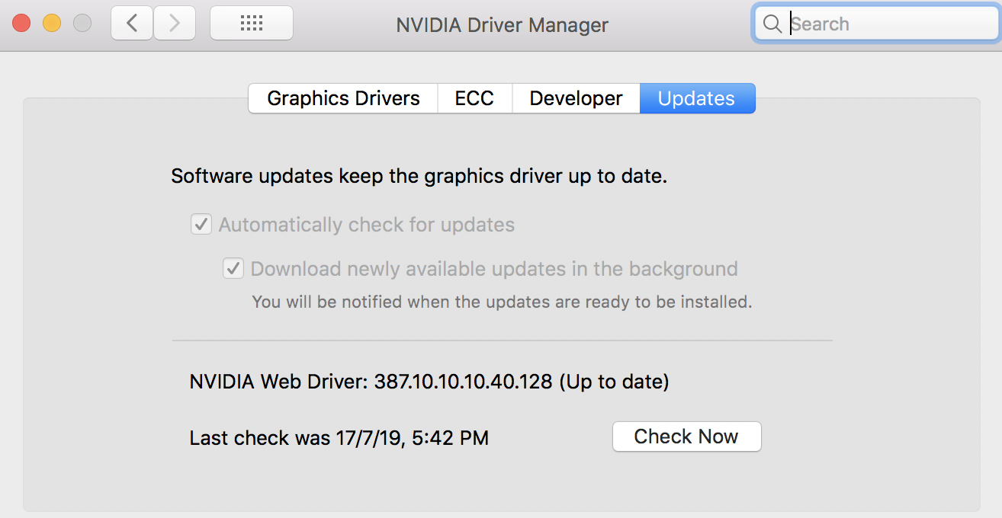Open the ECC tab
The width and height of the screenshot is (1002, 518).
tap(474, 98)
